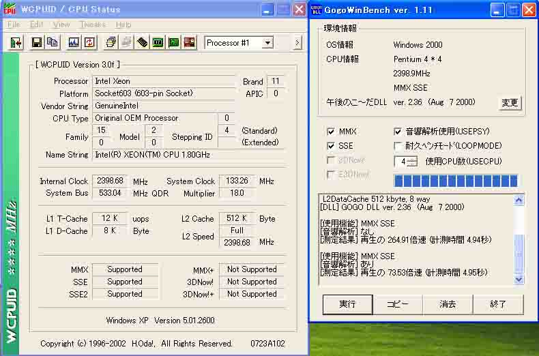This screenshot has height=356, width=539.
Task: Click the Save floppy disk toolbar icon
Action: pyautogui.click(x=36, y=42)
